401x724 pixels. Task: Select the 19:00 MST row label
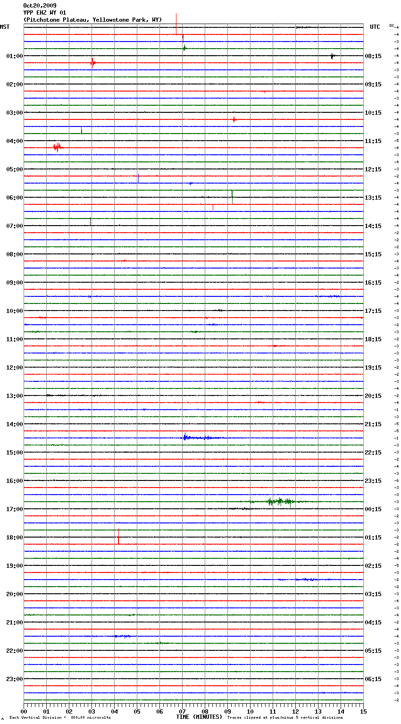(15, 566)
